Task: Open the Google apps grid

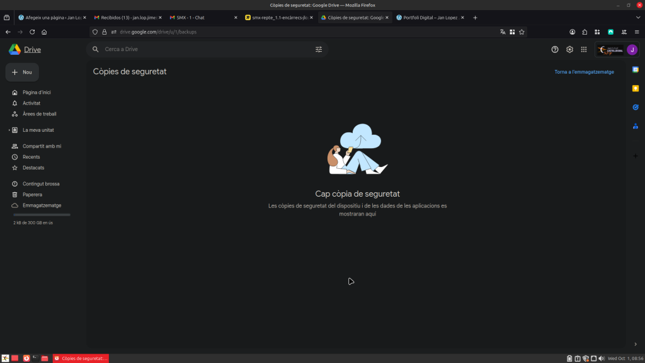Action: click(x=584, y=49)
